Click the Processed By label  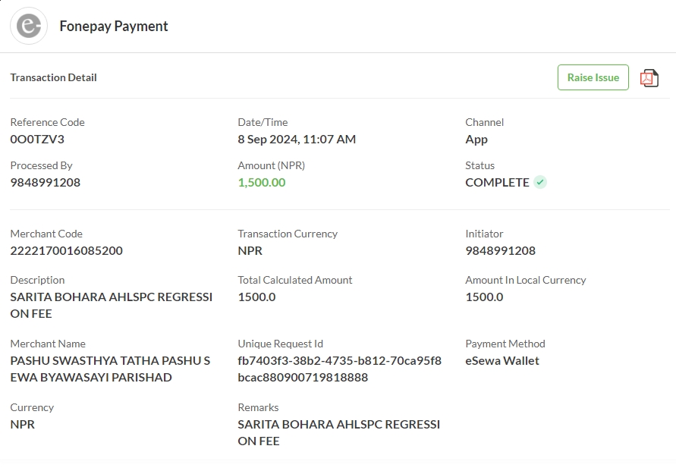click(x=42, y=165)
